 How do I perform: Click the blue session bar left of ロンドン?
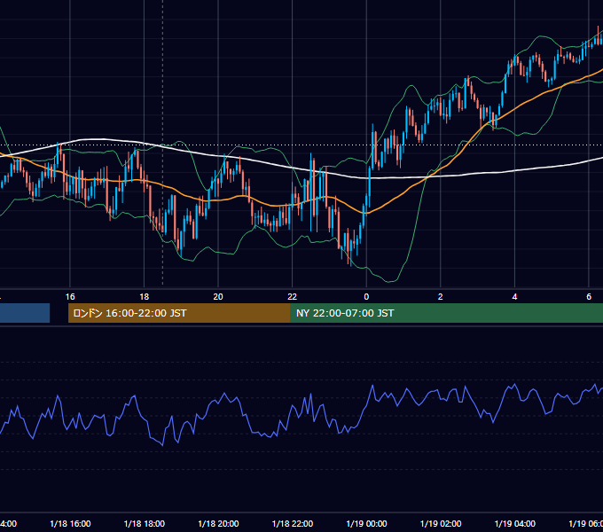tap(25, 313)
